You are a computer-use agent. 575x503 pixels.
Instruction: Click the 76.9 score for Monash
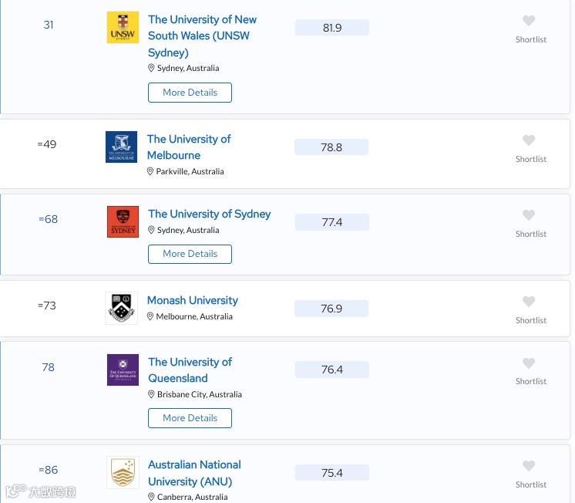coord(331,309)
